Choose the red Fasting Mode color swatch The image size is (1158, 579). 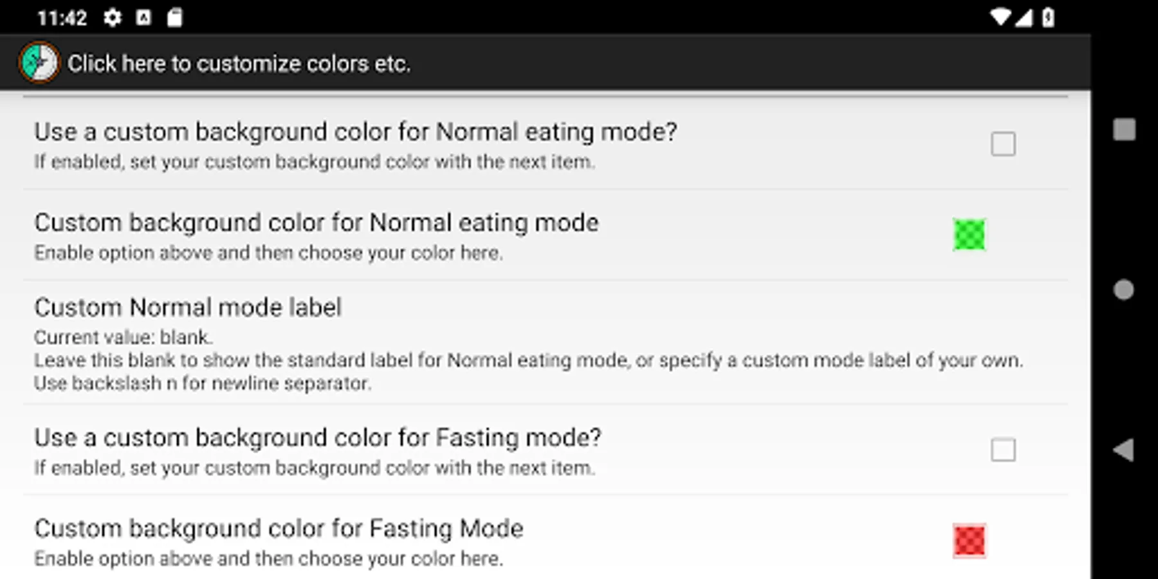969,540
